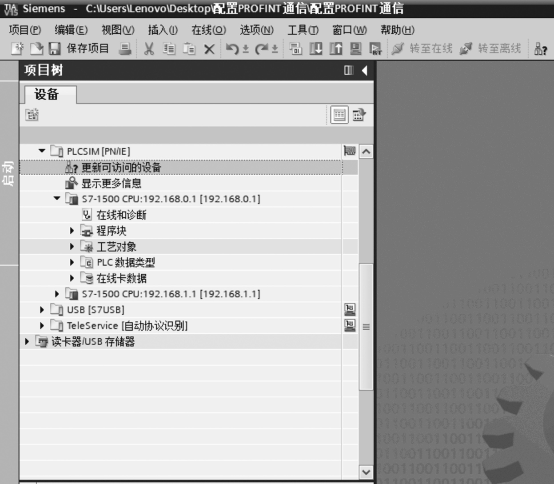The image size is (554, 484).
Task: Click the Download to device icon
Action: click(316, 48)
